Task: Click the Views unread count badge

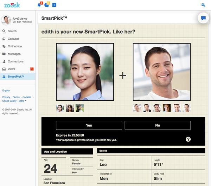Action: 32,69
